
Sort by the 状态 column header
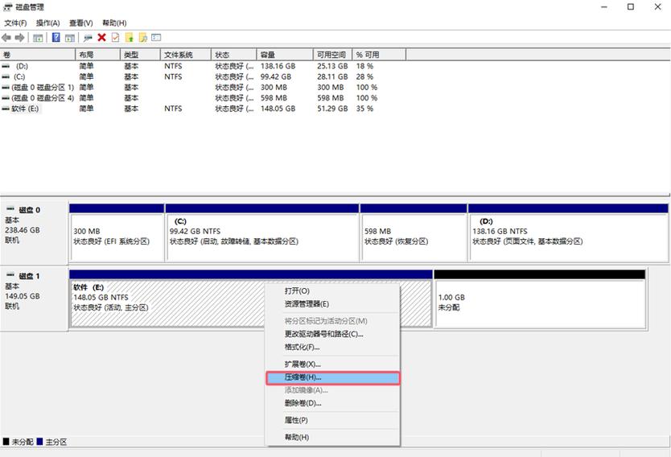tap(234, 55)
